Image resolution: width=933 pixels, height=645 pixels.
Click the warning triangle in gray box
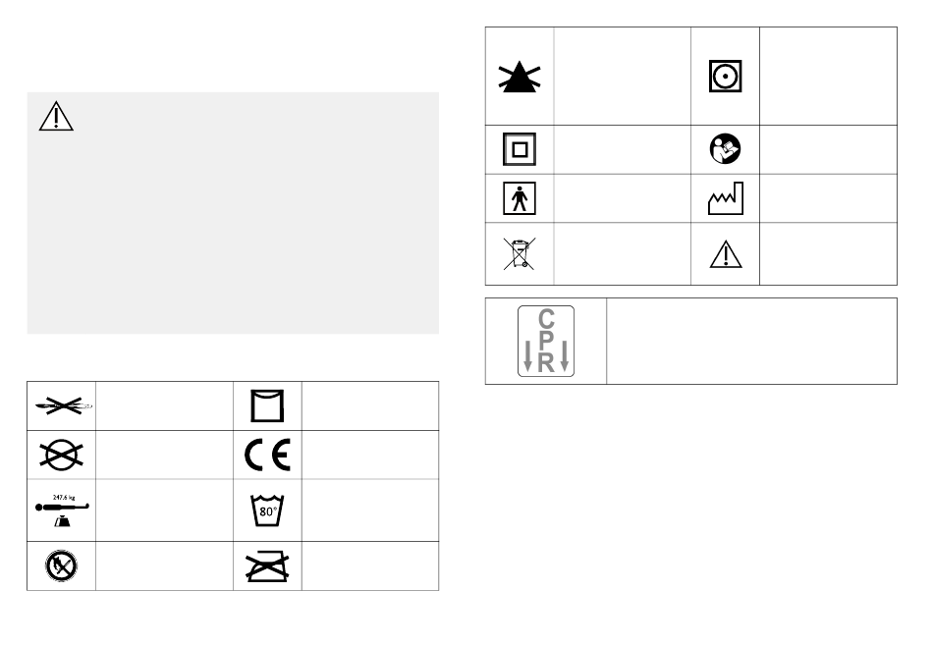(x=56, y=116)
